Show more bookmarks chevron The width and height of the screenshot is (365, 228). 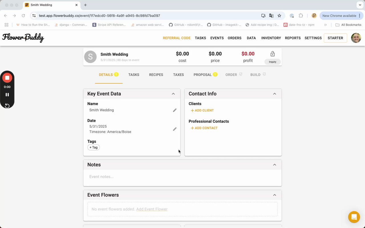click(325, 25)
